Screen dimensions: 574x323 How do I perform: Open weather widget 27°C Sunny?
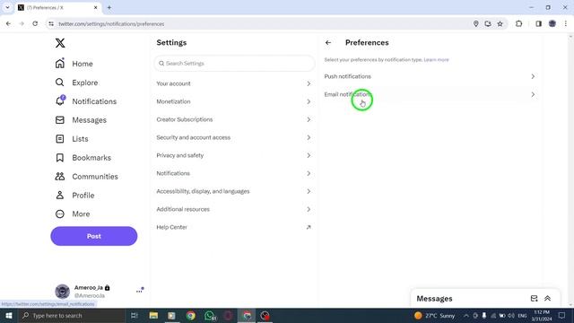[434, 315]
